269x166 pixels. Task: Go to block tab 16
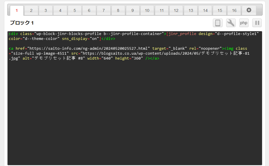pos(234,10)
